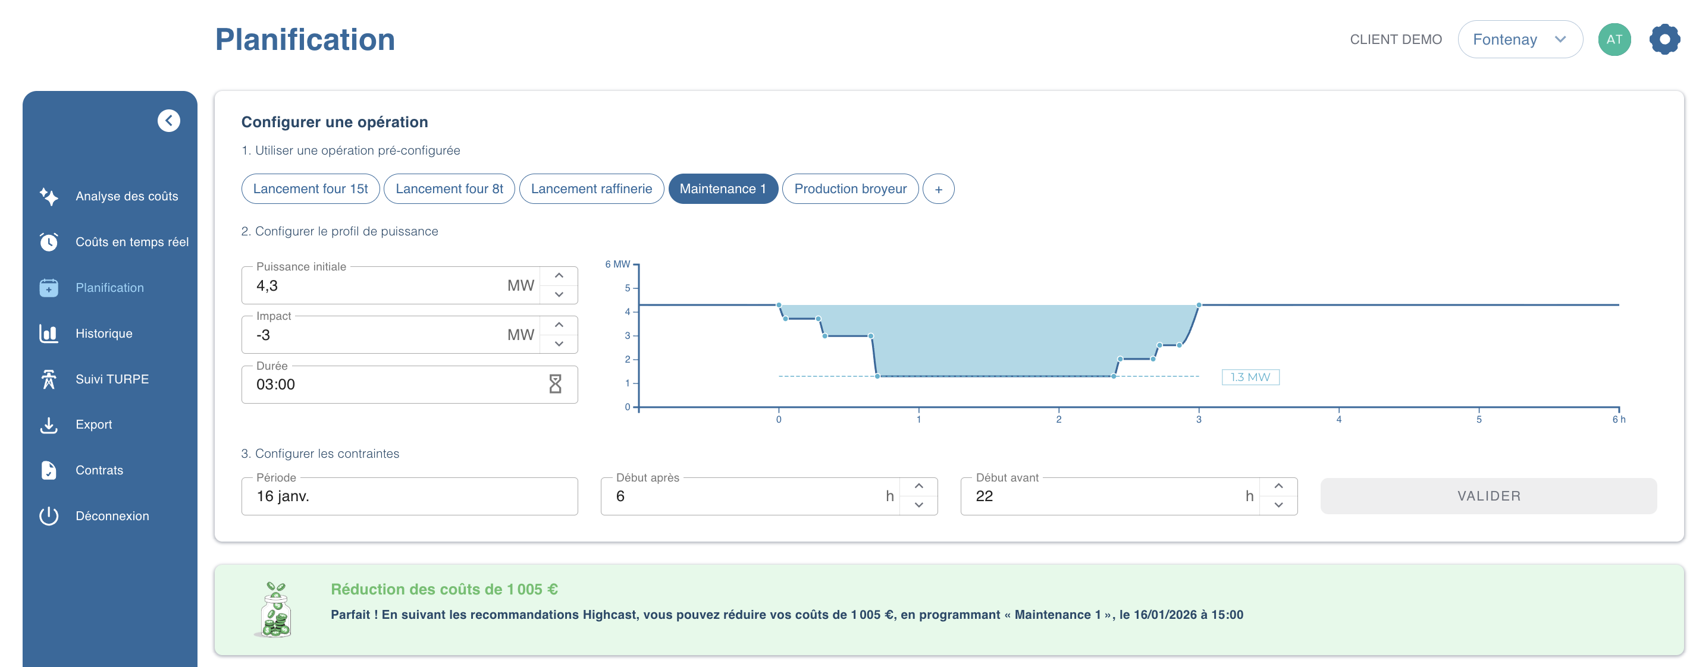Click the VALIDER button
The image size is (1693, 667).
[1488, 496]
